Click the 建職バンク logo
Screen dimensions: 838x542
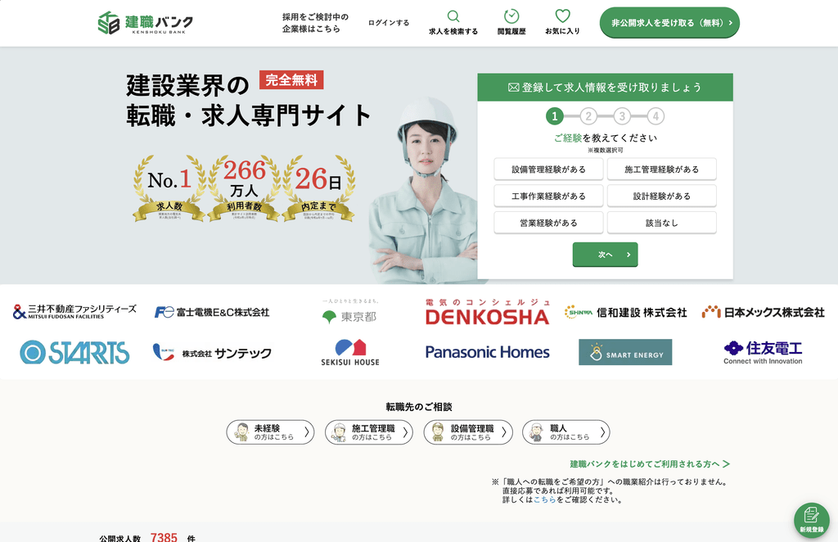tap(146, 23)
